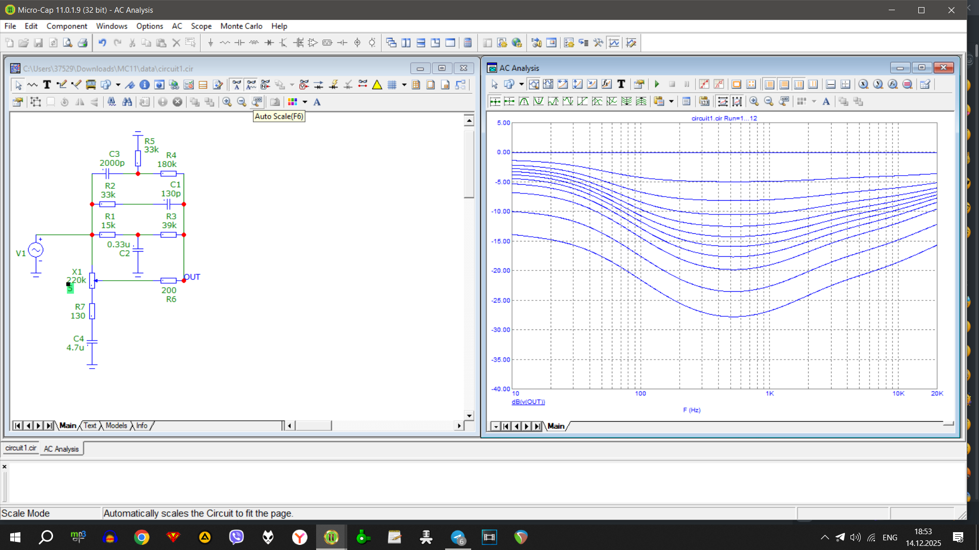This screenshot has height=550, width=979.
Task: Expand the color palette dropdown arrow
Action: coord(305,102)
